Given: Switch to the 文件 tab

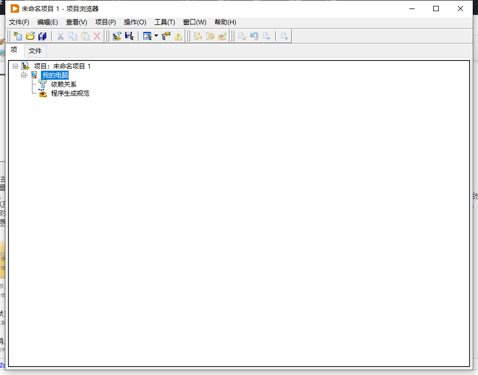Looking at the screenshot, I should pyautogui.click(x=35, y=51).
